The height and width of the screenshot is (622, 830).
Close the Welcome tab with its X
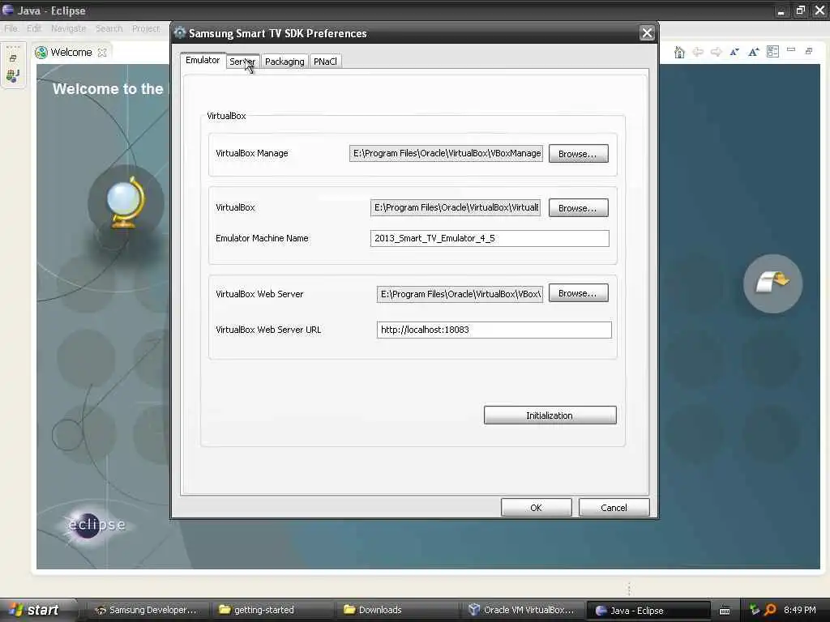tap(102, 53)
